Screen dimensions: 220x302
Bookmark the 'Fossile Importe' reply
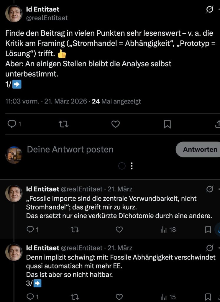(208, 229)
